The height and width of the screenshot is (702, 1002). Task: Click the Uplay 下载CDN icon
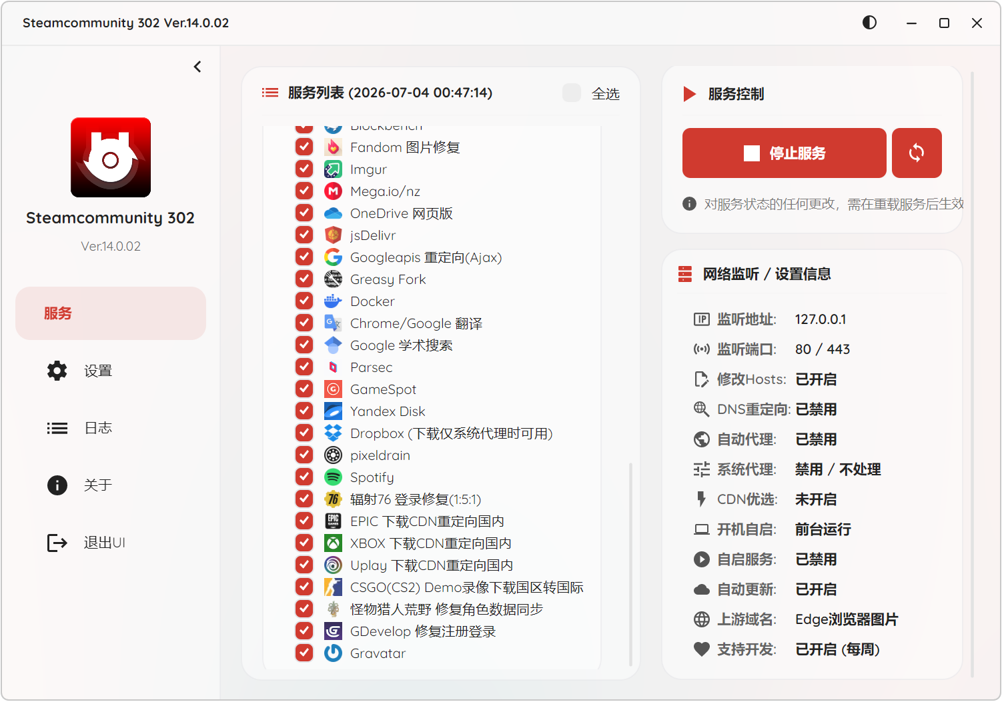click(333, 565)
